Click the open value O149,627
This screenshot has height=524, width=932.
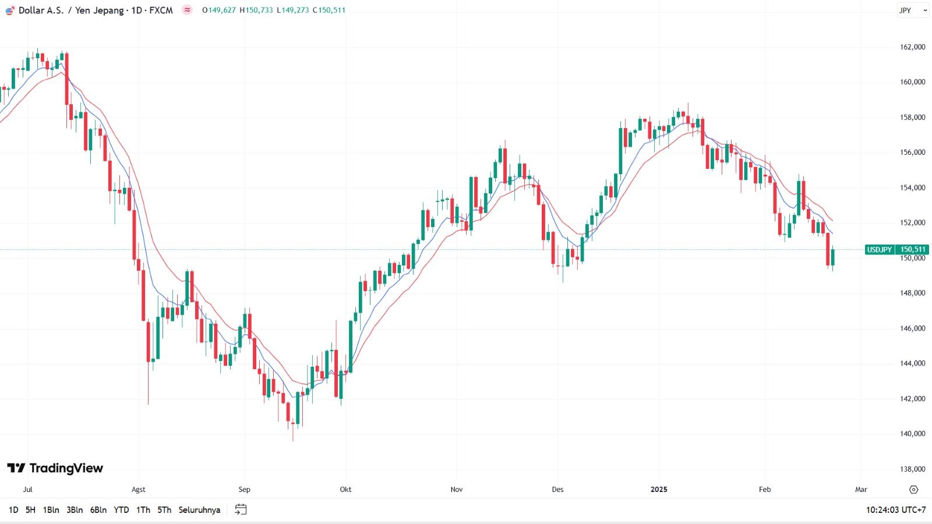point(219,10)
